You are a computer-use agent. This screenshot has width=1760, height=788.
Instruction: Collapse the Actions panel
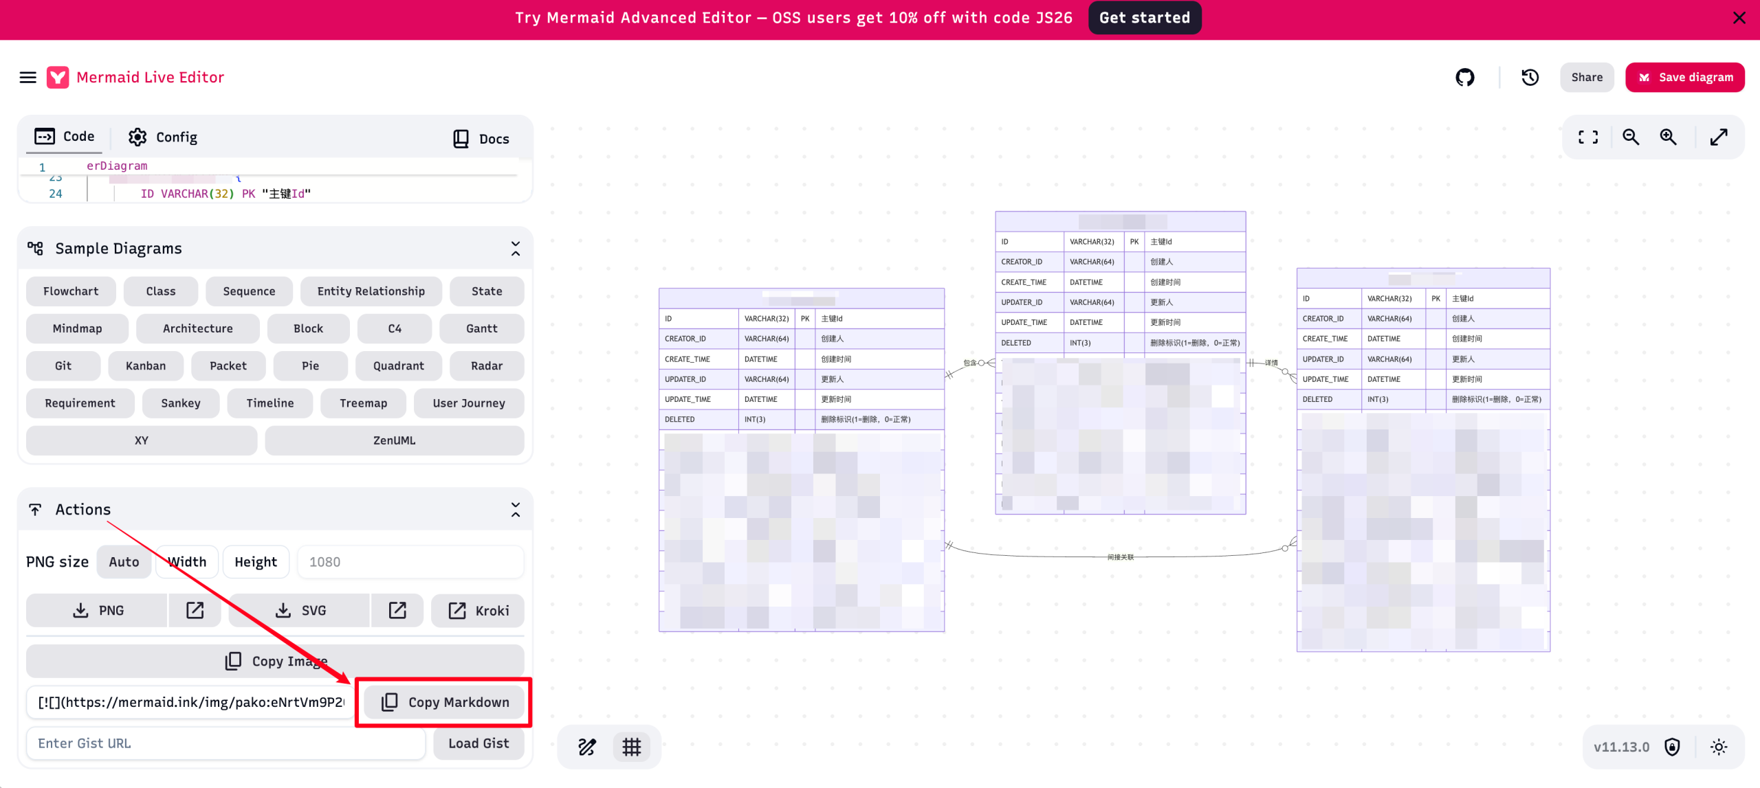[x=515, y=510]
